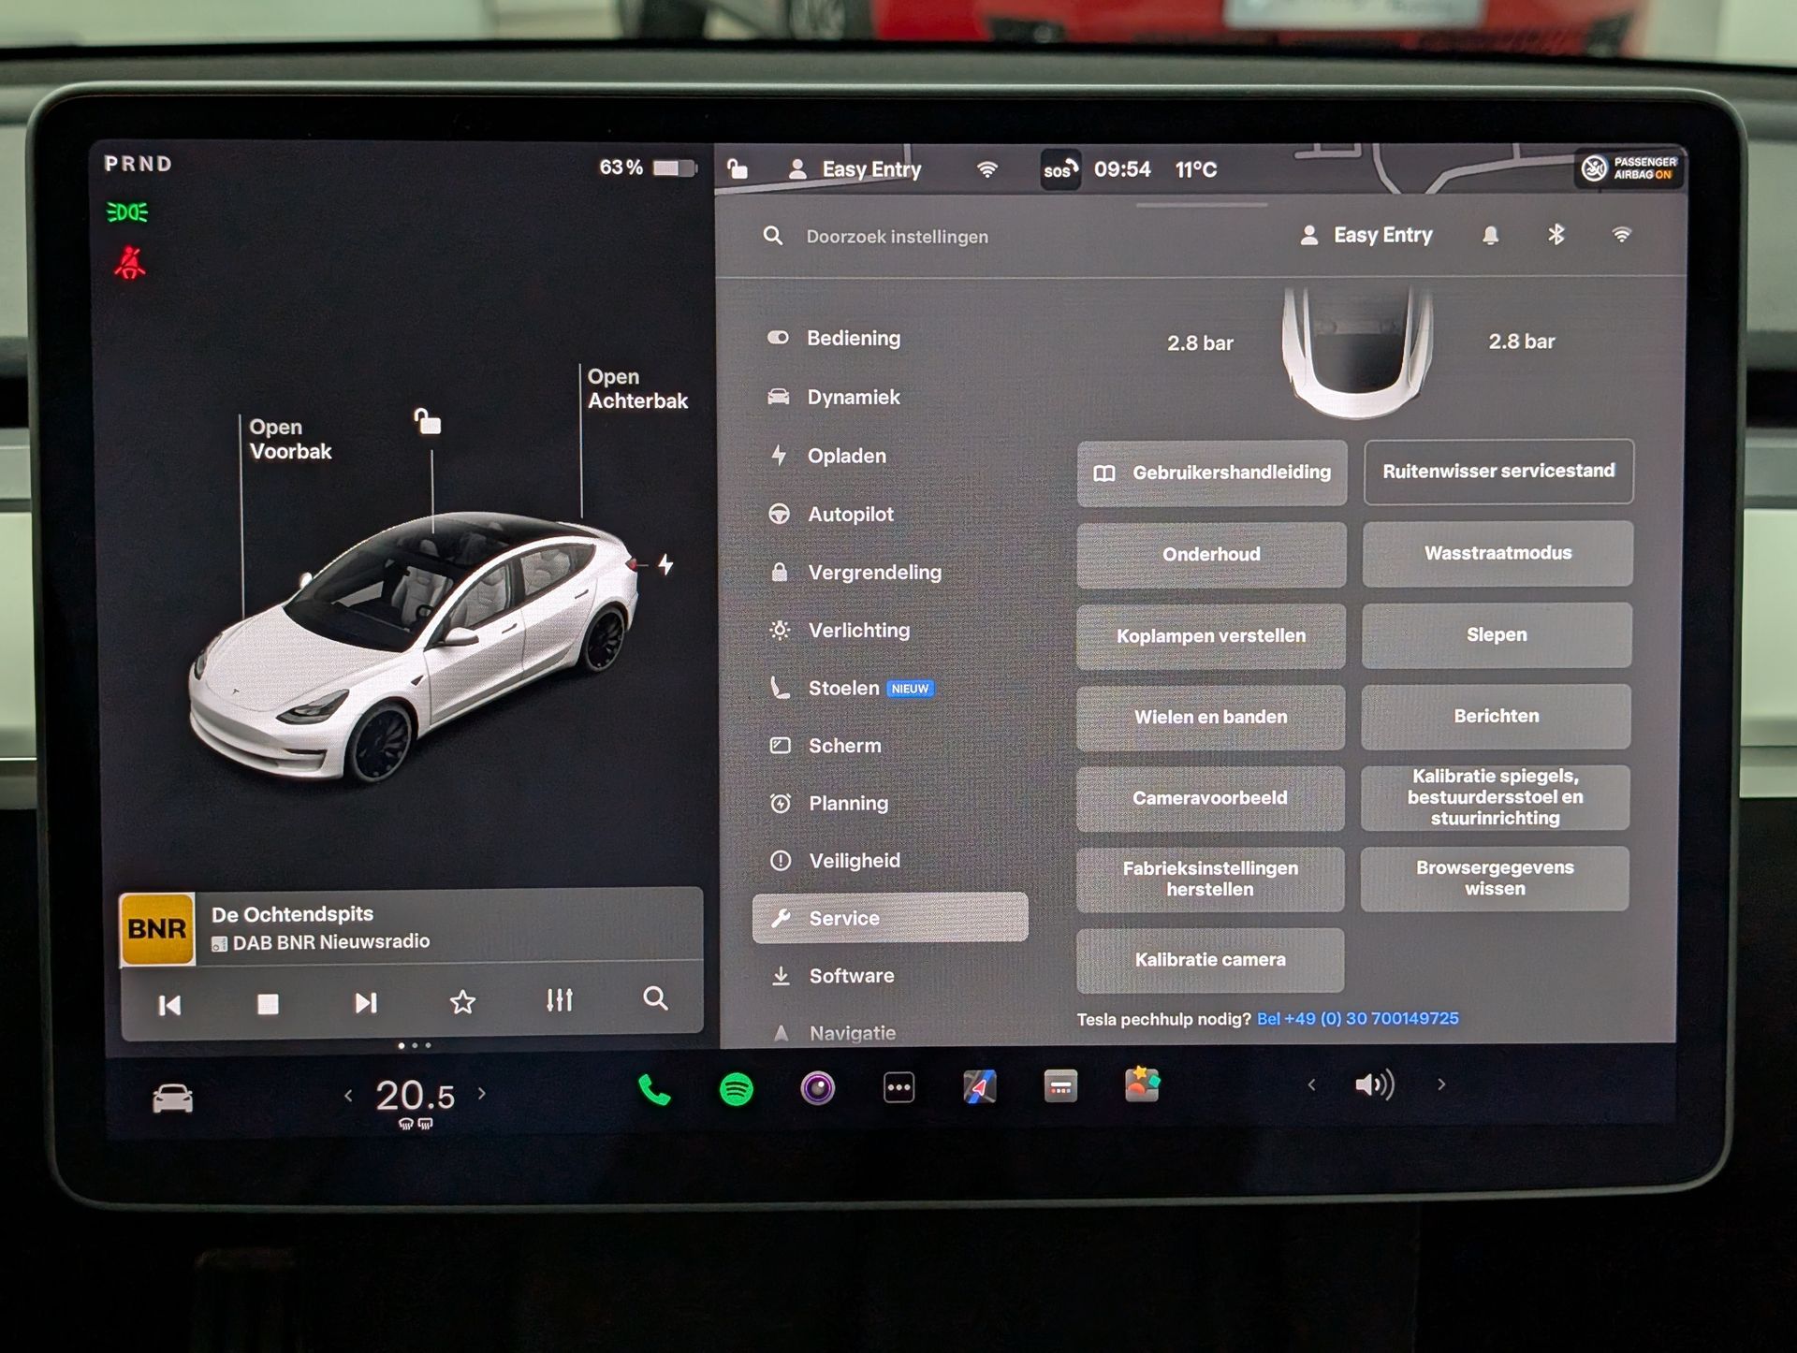
Task: Select Software in settings menu
Action: click(851, 976)
